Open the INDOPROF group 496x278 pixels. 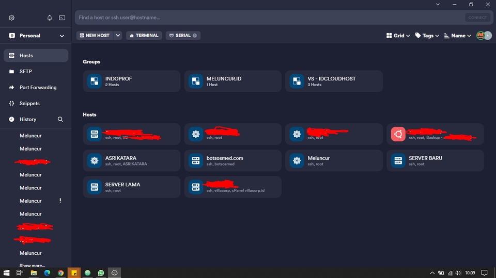point(132,81)
